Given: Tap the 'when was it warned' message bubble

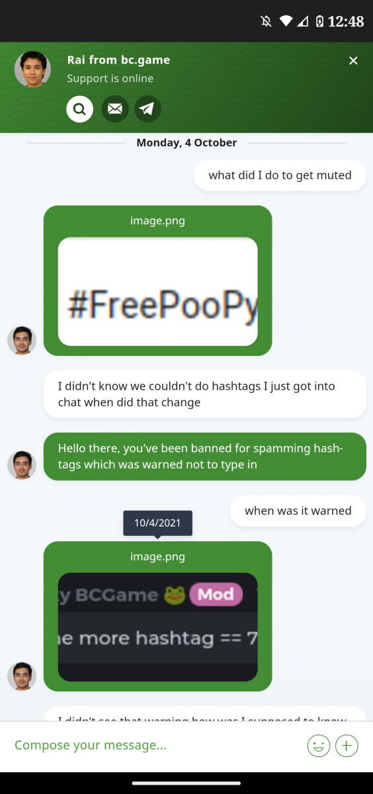Looking at the screenshot, I should pyautogui.click(x=298, y=511).
